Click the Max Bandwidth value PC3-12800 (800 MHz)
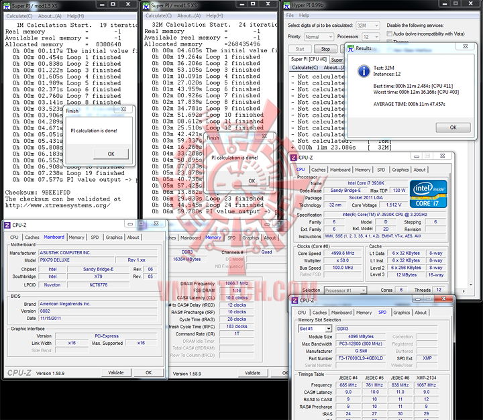Screen dimensions: 483x420 point(360,344)
